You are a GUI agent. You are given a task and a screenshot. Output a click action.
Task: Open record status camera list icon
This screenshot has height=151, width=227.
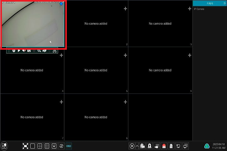tap(157, 146)
